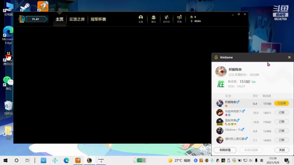Viewport: 294px width, 165px height.
Task: Open the orange Douyu desktop shortcut
Action: pyautogui.click(x=43, y=6)
